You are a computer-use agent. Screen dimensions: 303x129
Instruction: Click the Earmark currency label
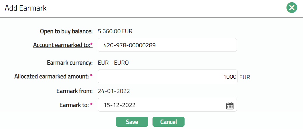[x=70, y=63]
